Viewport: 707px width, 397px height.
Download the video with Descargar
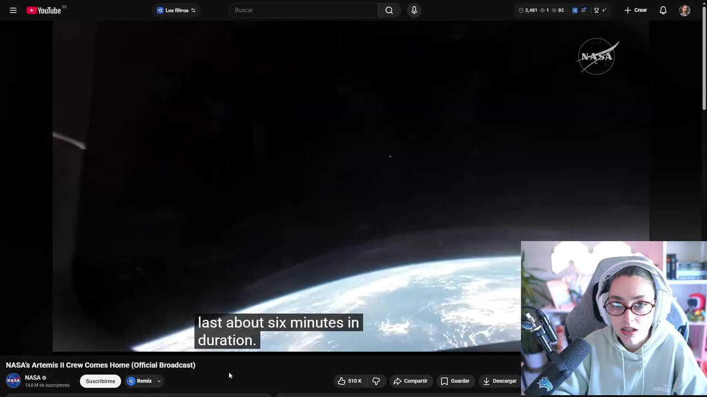tap(499, 381)
